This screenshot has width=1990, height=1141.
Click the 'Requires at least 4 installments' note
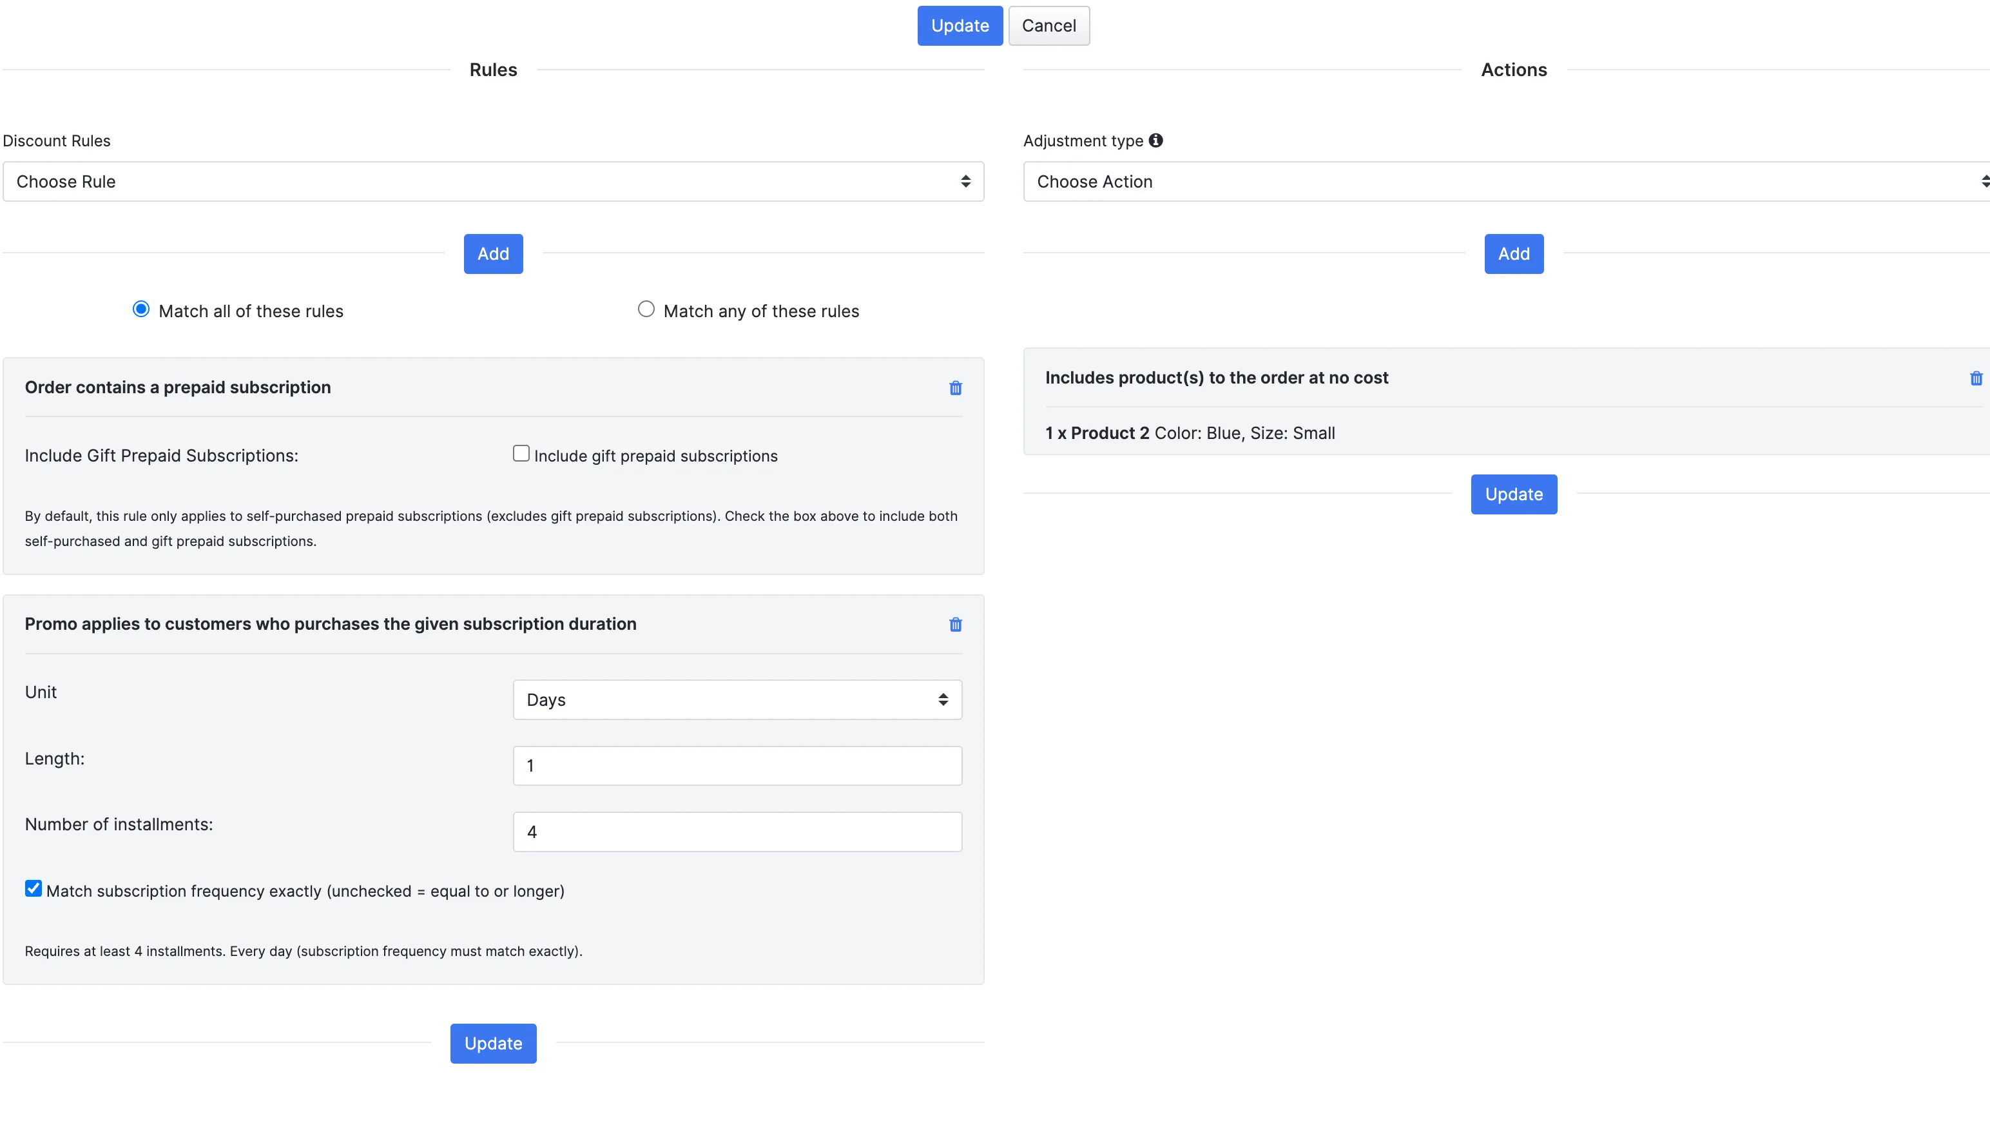coord(303,951)
